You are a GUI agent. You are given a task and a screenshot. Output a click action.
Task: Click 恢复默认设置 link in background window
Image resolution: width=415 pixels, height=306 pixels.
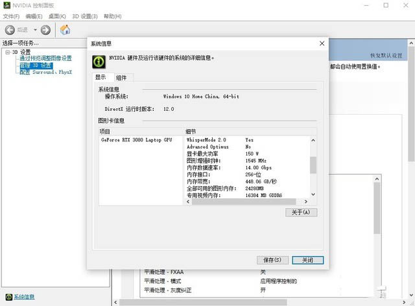pos(386,56)
